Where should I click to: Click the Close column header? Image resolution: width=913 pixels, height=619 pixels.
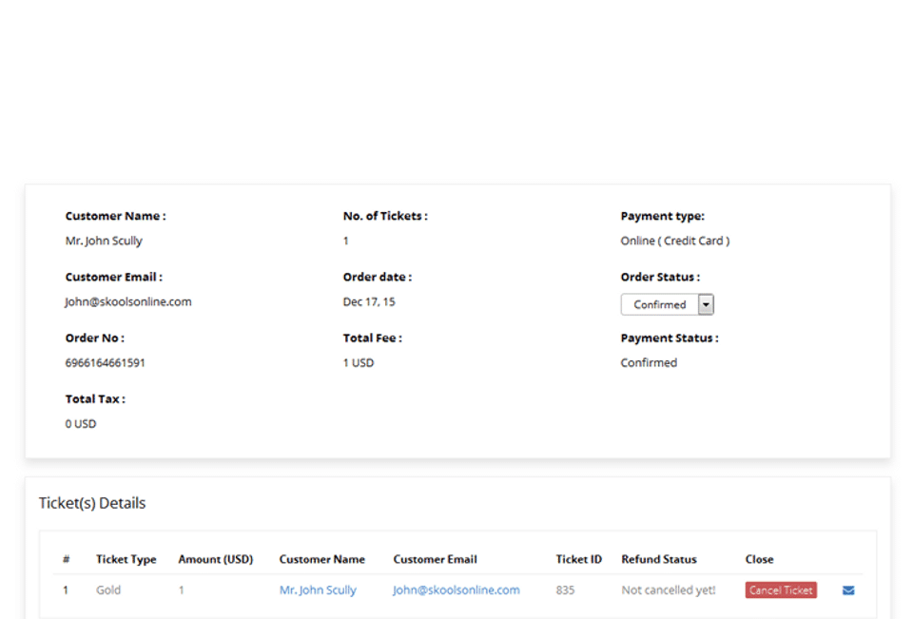tap(759, 559)
